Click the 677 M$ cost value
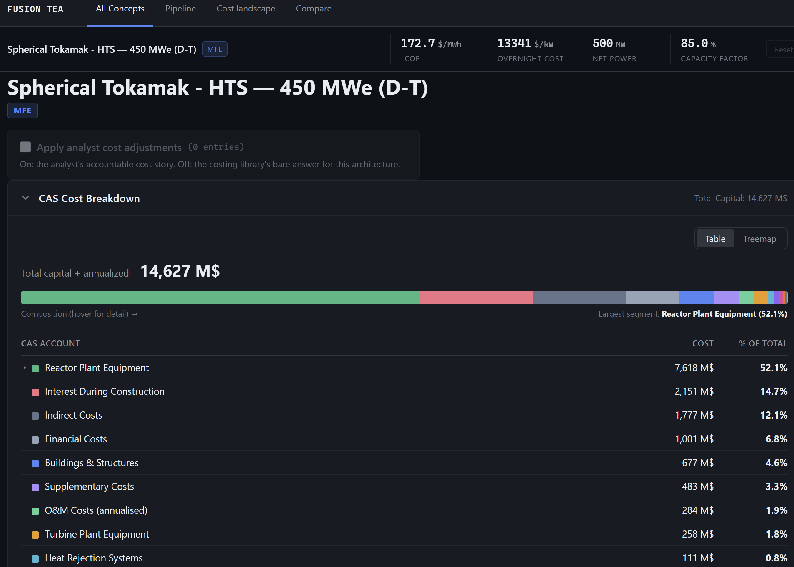 click(x=698, y=463)
